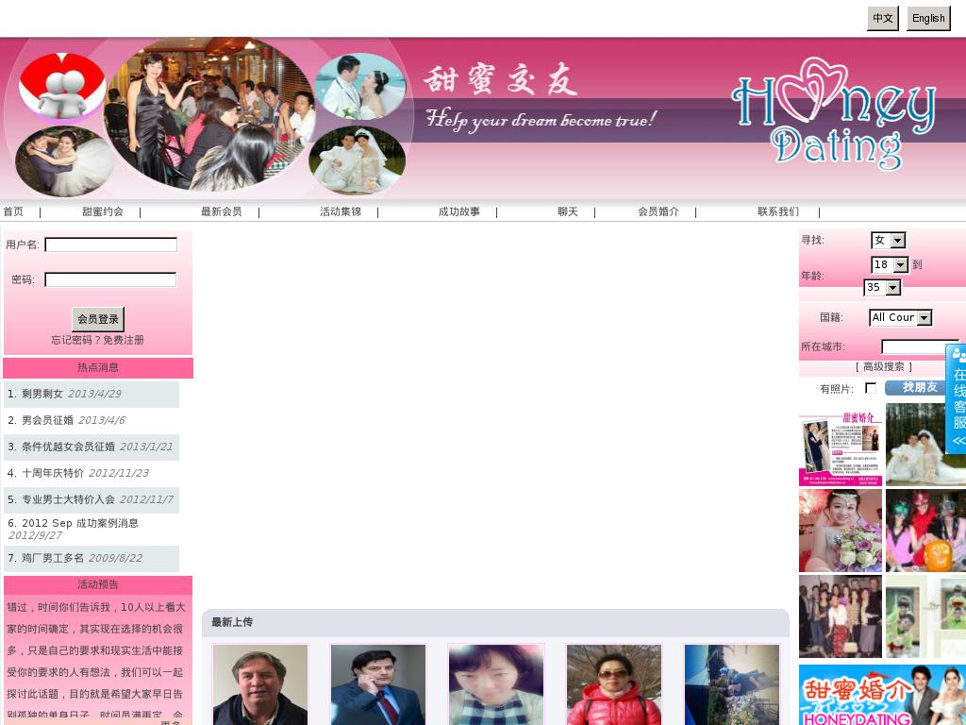Switch language with the English button

coord(928,19)
